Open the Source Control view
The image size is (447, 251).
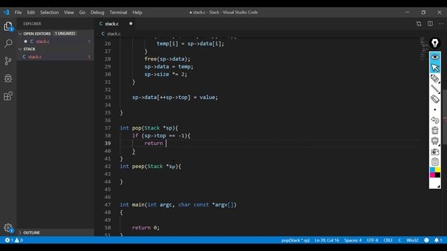[x=8, y=61]
